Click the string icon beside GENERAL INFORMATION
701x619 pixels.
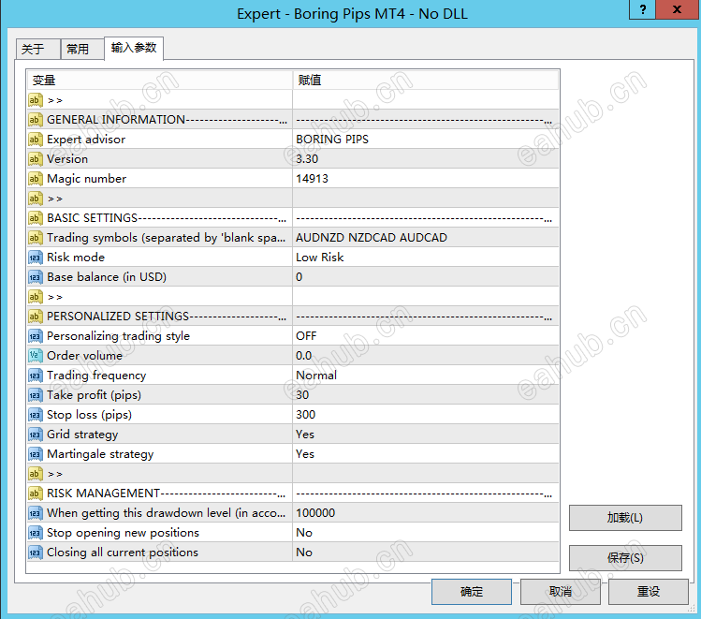click(36, 120)
